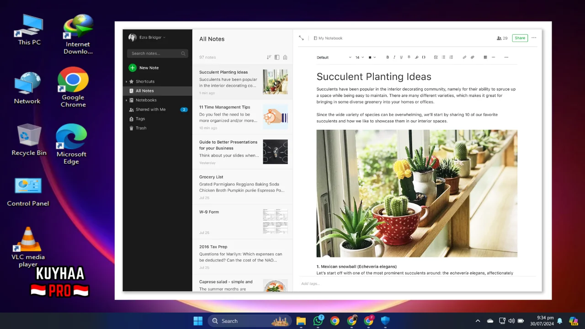This screenshot has height=329, width=585.
Task: Open Microsoft Edge desktop shortcut
Action: (x=71, y=144)
